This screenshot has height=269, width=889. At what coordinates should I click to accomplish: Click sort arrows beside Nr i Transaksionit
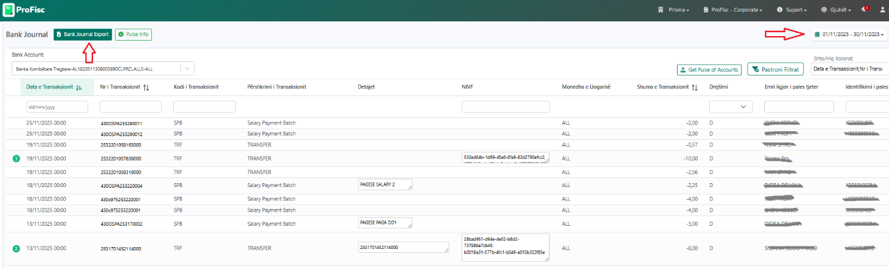(x=146, y=88)
